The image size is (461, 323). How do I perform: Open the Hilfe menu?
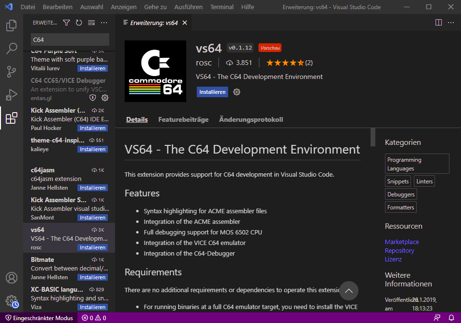point(247,7)
